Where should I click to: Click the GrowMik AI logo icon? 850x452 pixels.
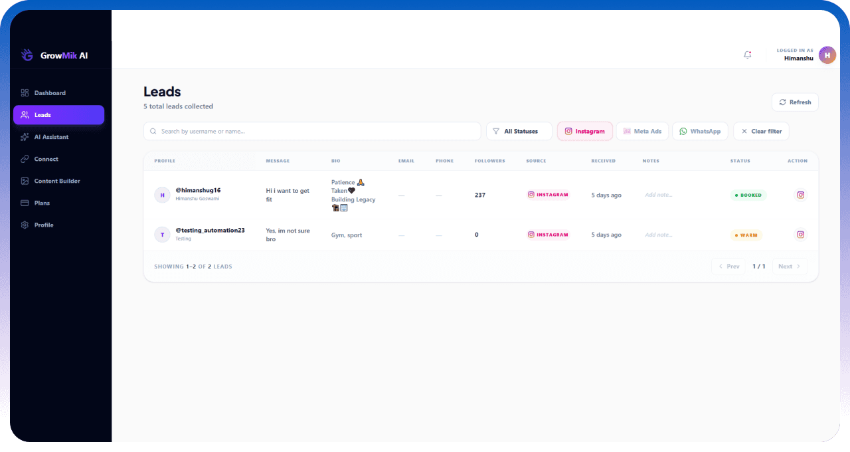pos(27,55)
